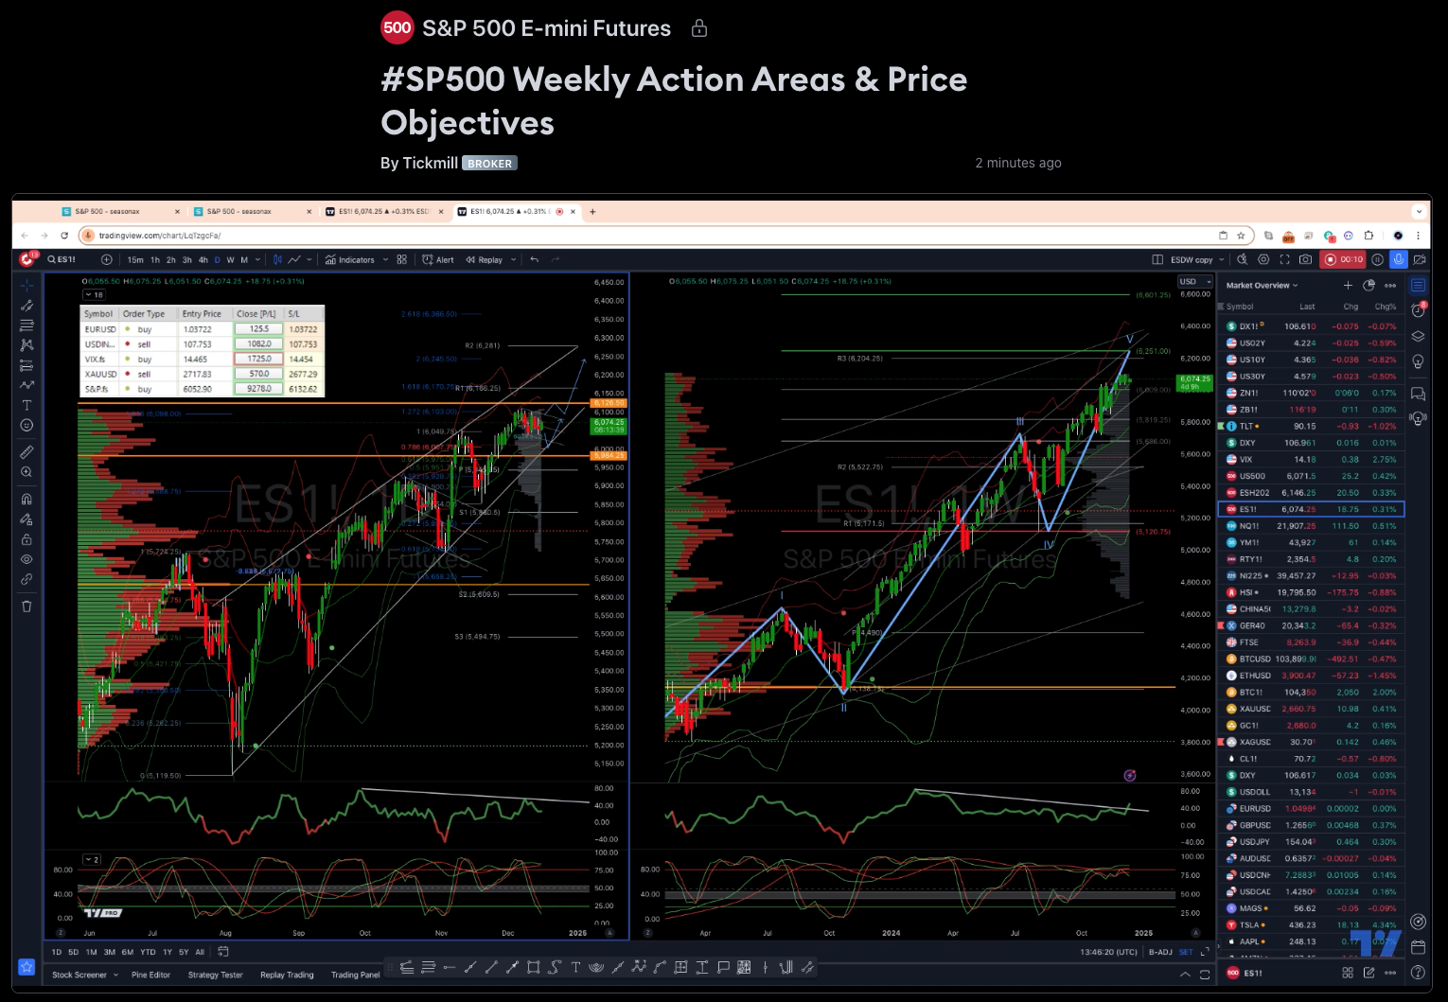Toggle hide all drawings eye icon
This screenshot has width=1448, height=1002.
pos(26,559)
